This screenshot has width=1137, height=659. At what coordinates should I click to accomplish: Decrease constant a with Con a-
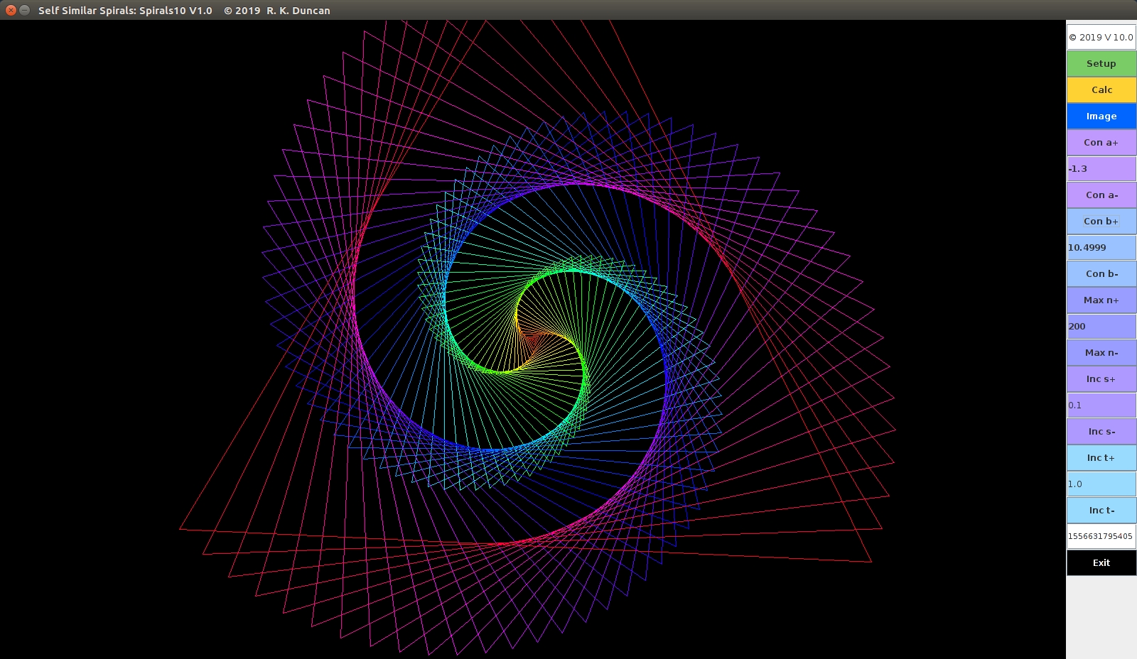click(x=1101, y=195)
